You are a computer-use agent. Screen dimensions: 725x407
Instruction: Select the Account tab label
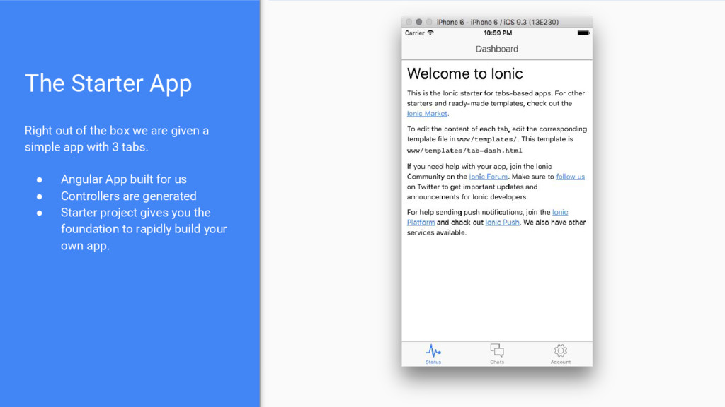pos(561,362)
